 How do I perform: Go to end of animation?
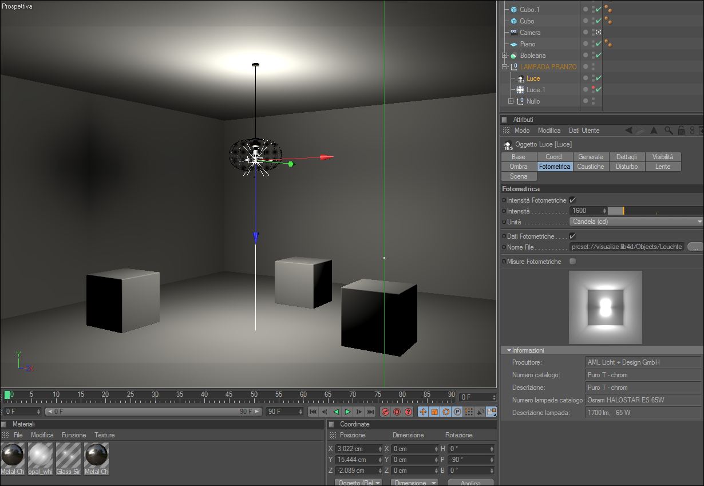(370, 412)
